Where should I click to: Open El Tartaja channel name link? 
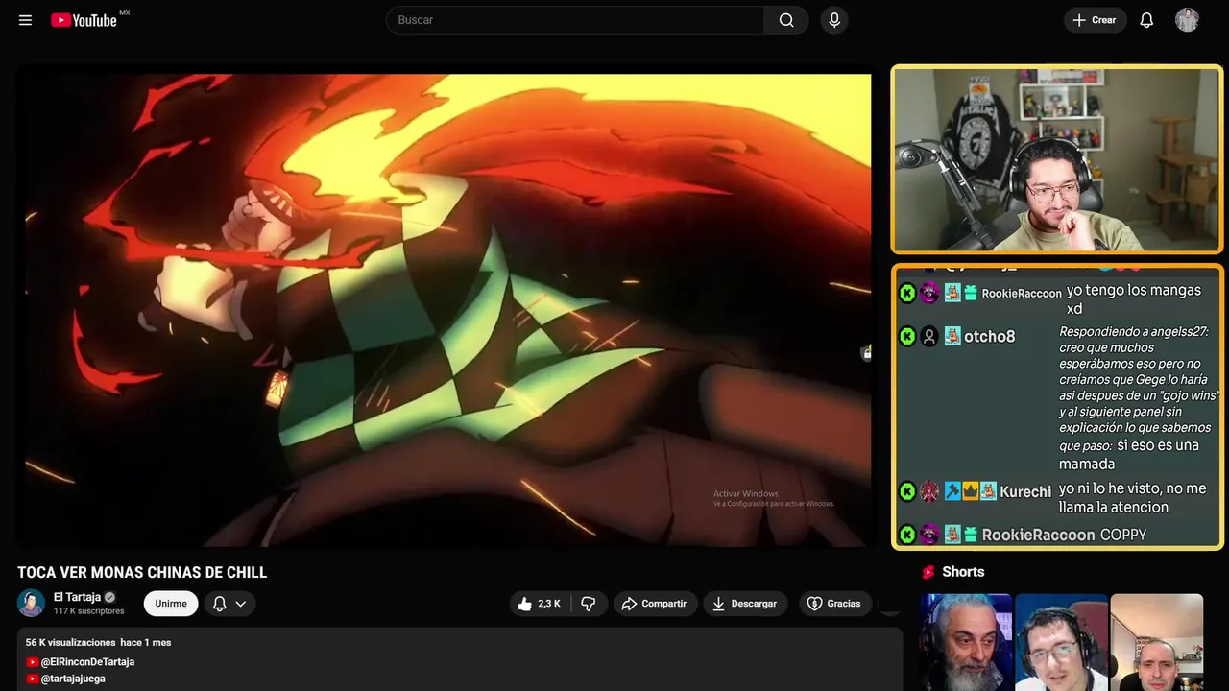click(x=77, y=597)
